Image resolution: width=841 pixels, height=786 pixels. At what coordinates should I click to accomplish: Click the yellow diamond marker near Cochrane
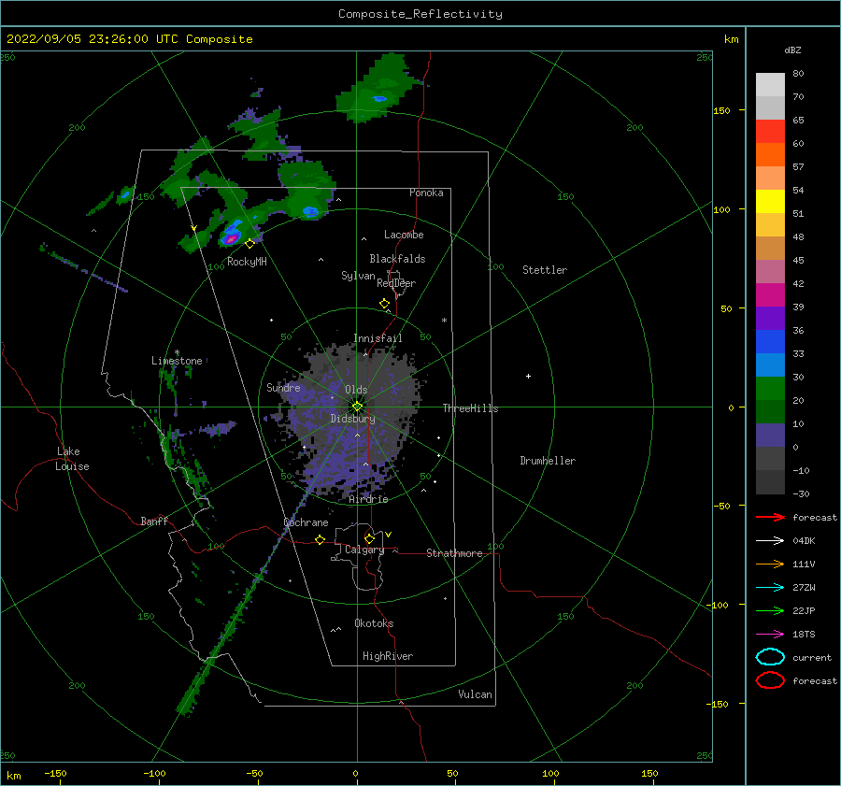coord(320,539)
